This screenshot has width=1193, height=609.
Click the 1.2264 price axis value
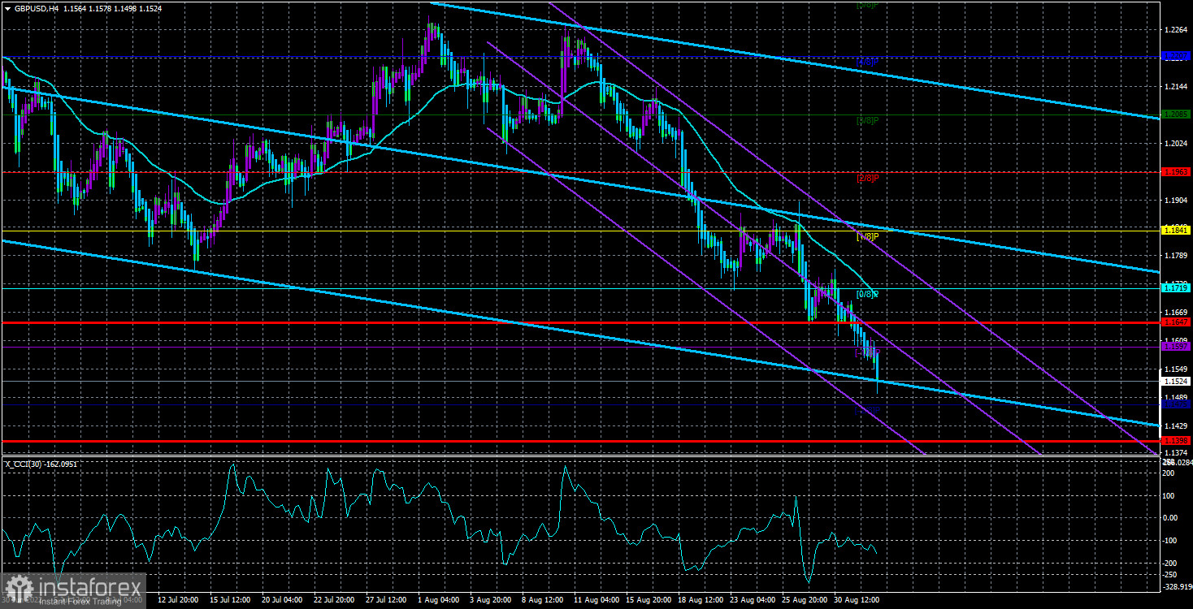point(1177,29)
